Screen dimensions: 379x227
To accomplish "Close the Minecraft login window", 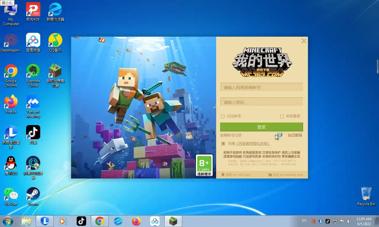I will coord(304,41).
